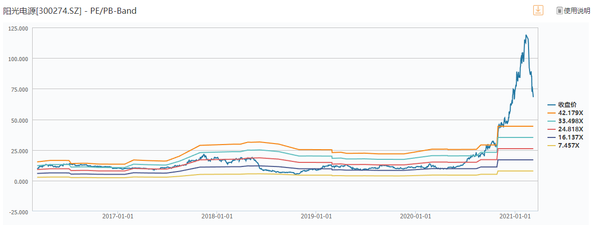This screenshot has height=225, width=597.
Task: Click the 2020-01-01 x-axis date label
Action: tap(415, 216)
